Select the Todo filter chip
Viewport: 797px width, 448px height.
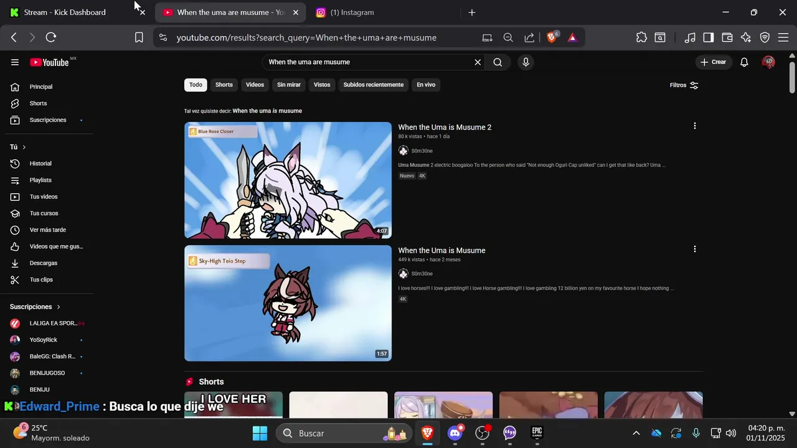click(196, 85)
